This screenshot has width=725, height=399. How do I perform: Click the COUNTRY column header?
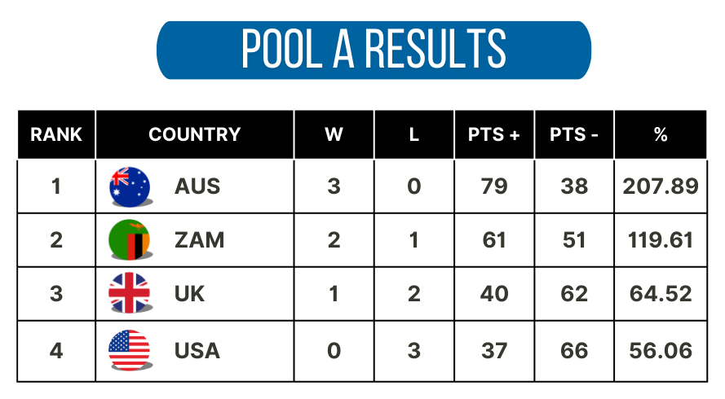point(195,134)
